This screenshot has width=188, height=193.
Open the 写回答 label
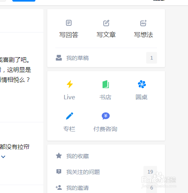(x=69, y=35)
